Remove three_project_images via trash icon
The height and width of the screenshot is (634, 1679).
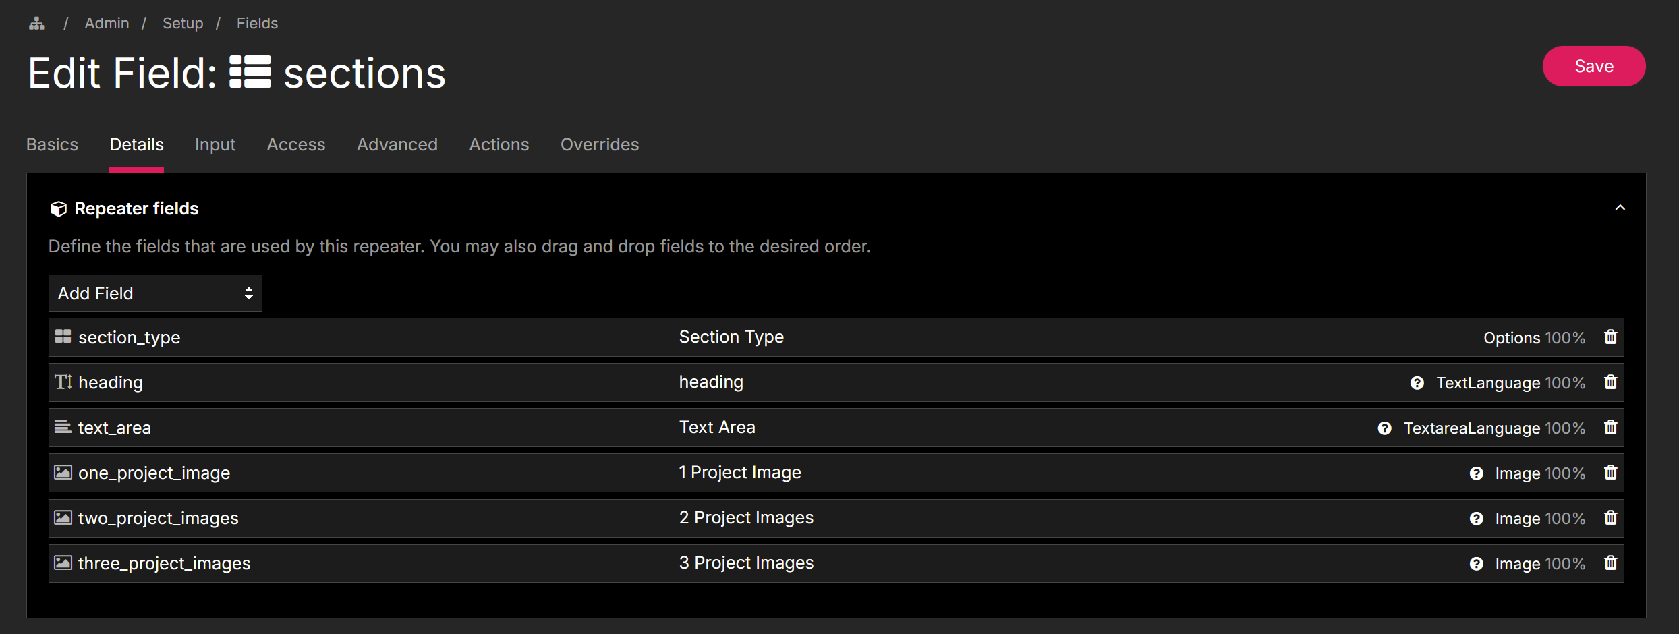click(x=1610, y=563)
